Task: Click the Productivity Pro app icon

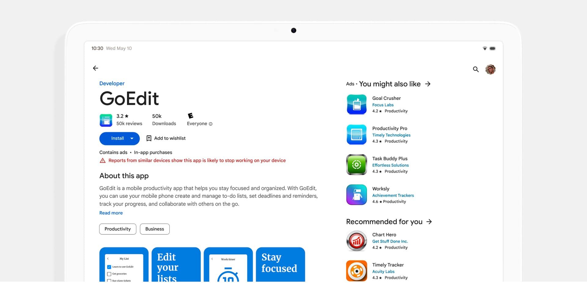Action: [x=356, y=134]
